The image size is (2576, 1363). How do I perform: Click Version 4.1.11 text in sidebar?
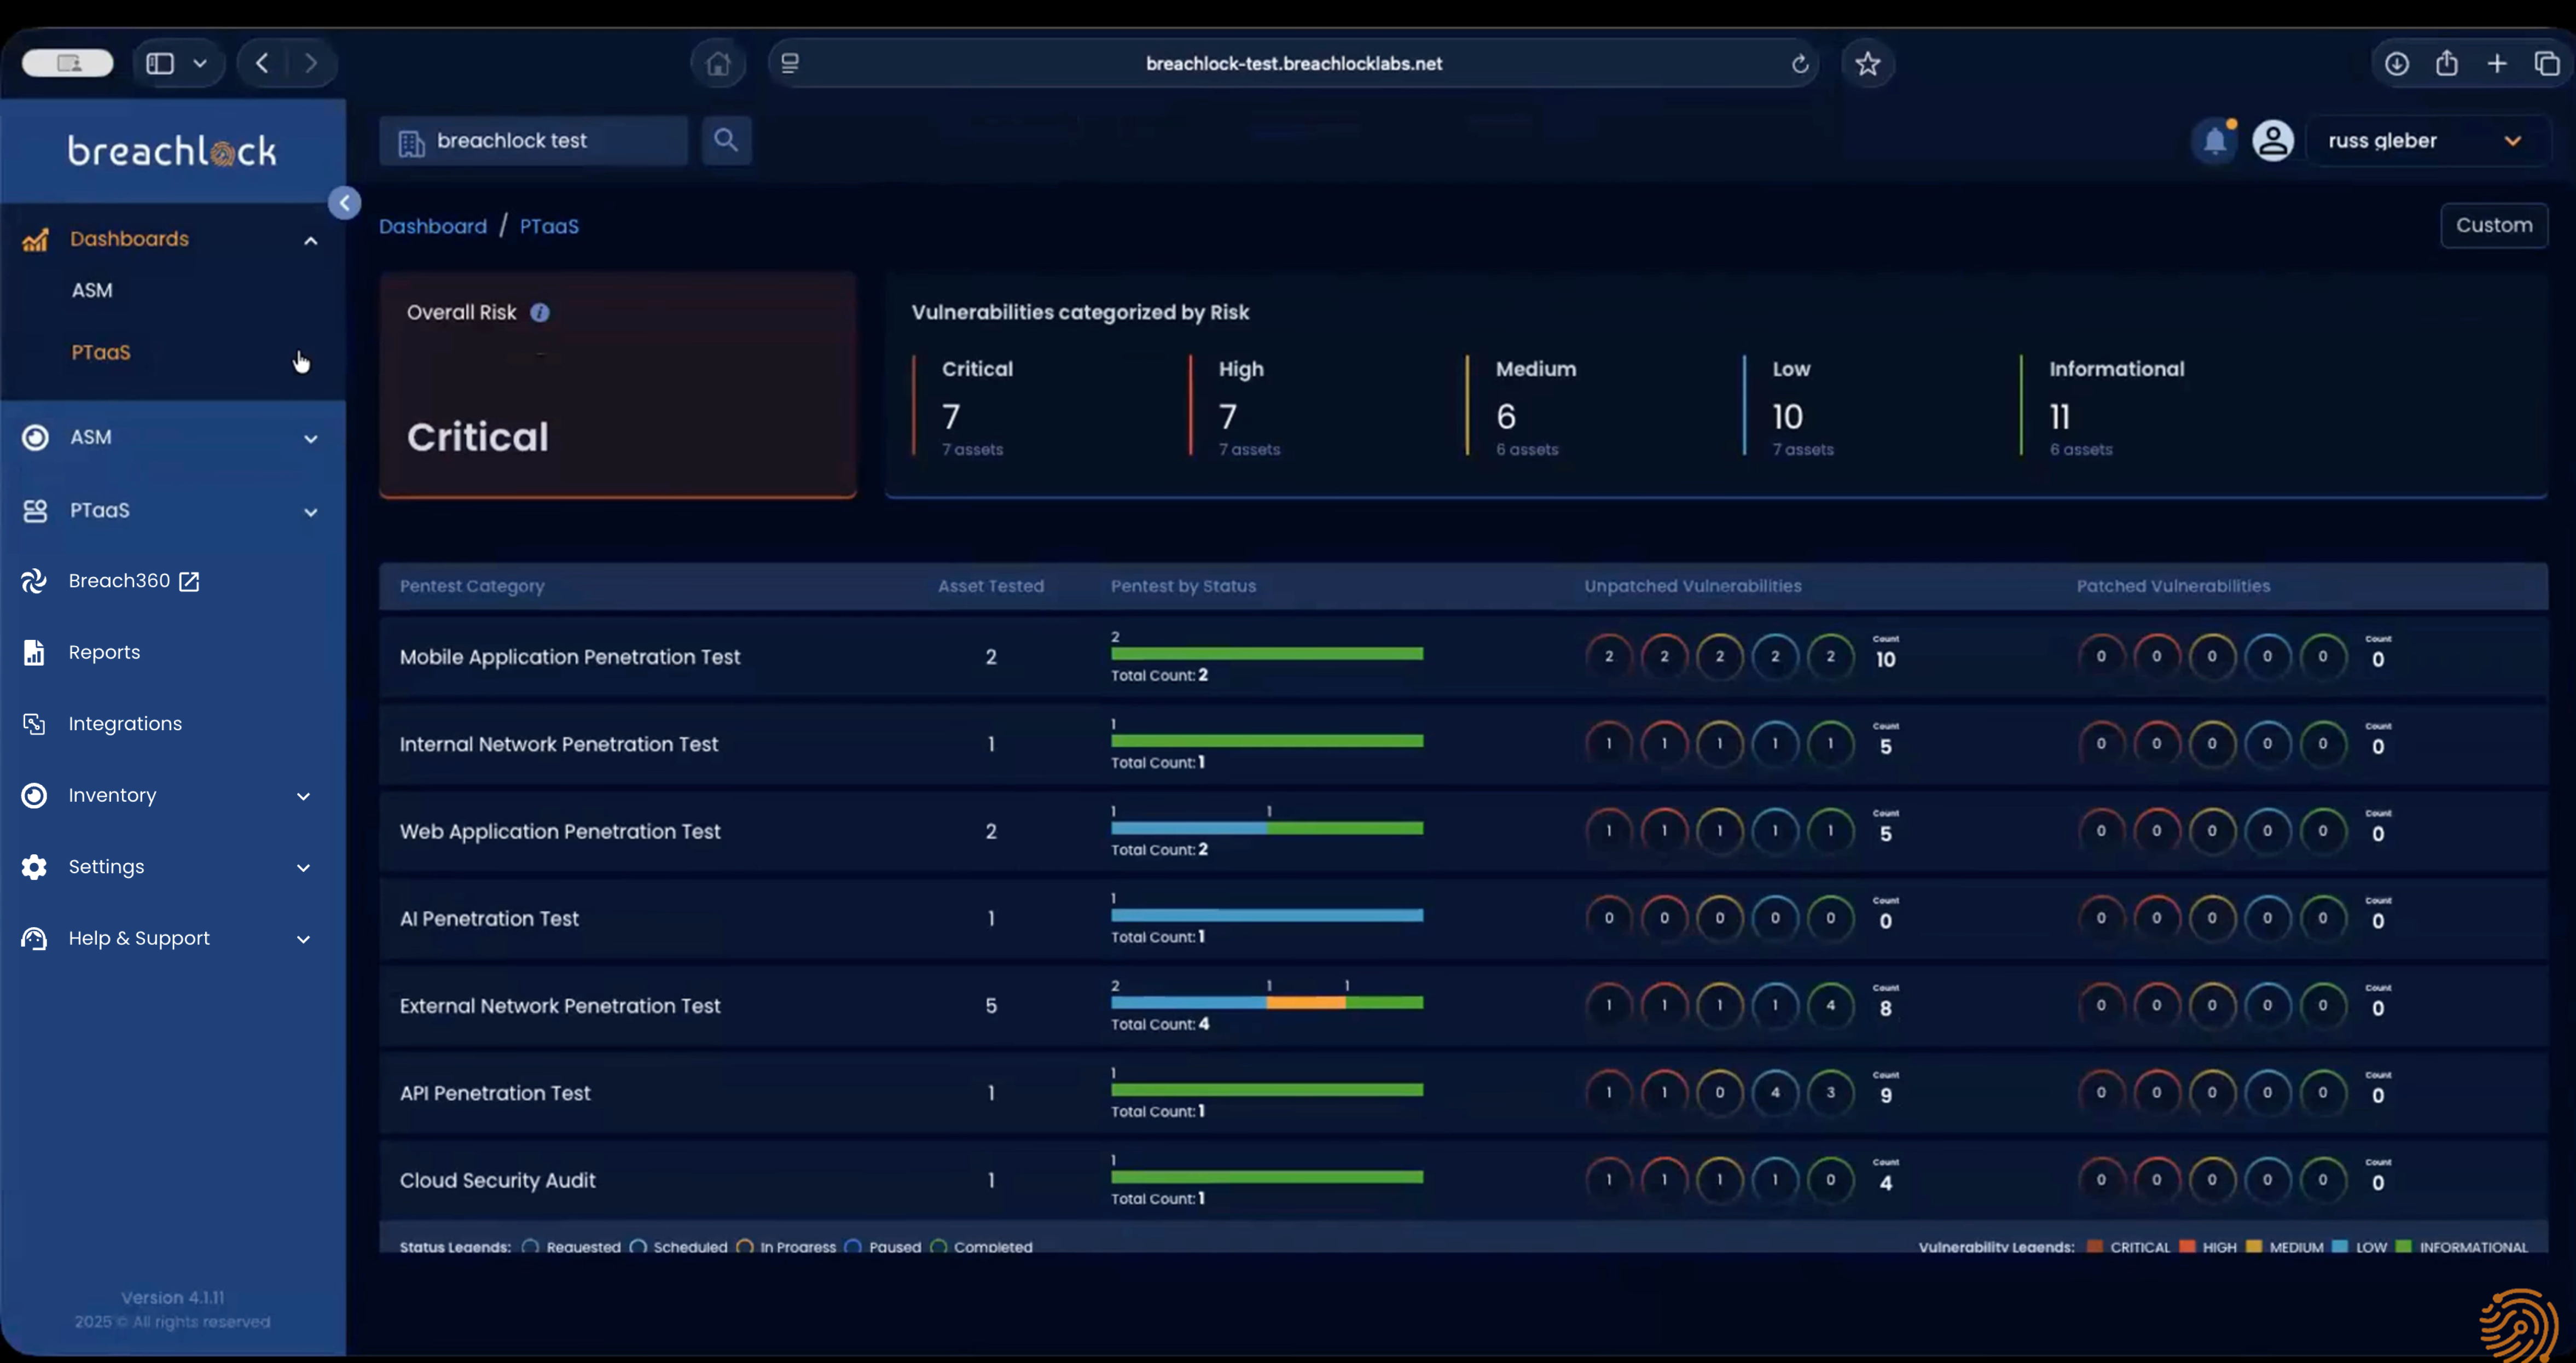[172, 1297]
